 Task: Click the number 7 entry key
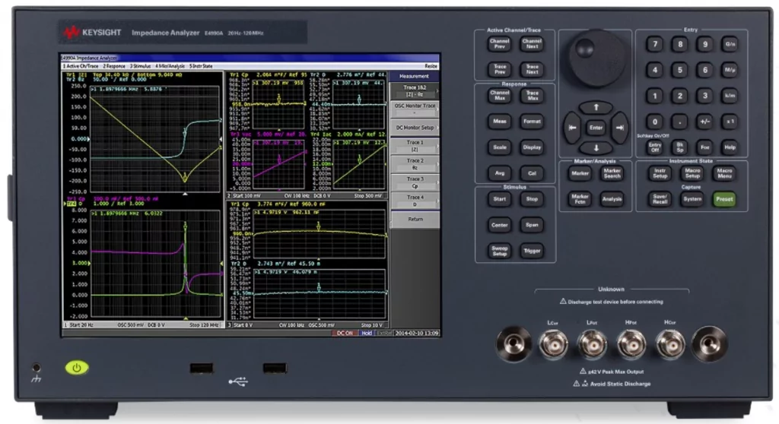click(655, 44)
